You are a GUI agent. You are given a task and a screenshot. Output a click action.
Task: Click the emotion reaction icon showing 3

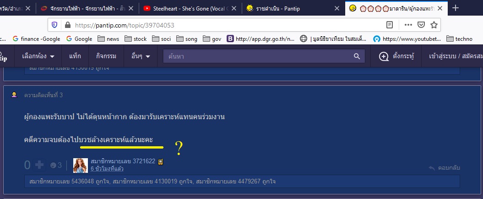tap(55, 166)
